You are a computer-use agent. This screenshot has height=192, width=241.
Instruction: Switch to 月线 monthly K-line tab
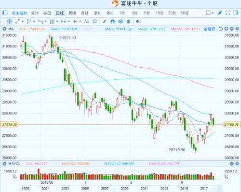pos(85,13)
